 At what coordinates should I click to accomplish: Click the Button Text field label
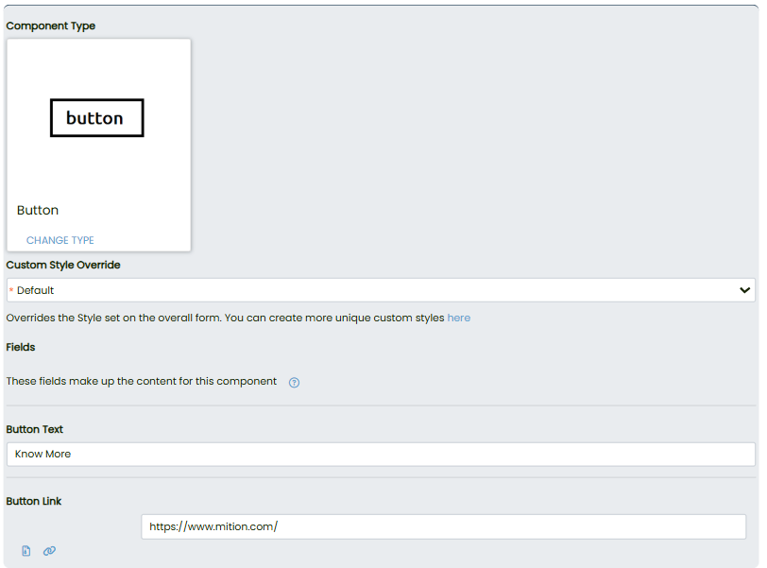[35, 429]
